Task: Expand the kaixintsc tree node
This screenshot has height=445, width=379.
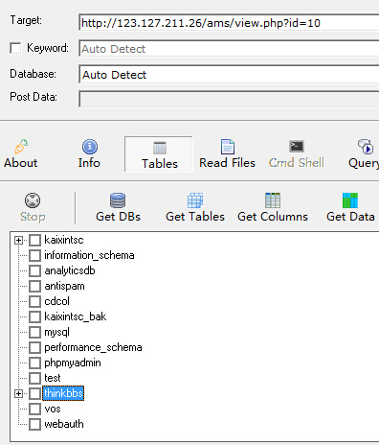Action: coord(18,240)
